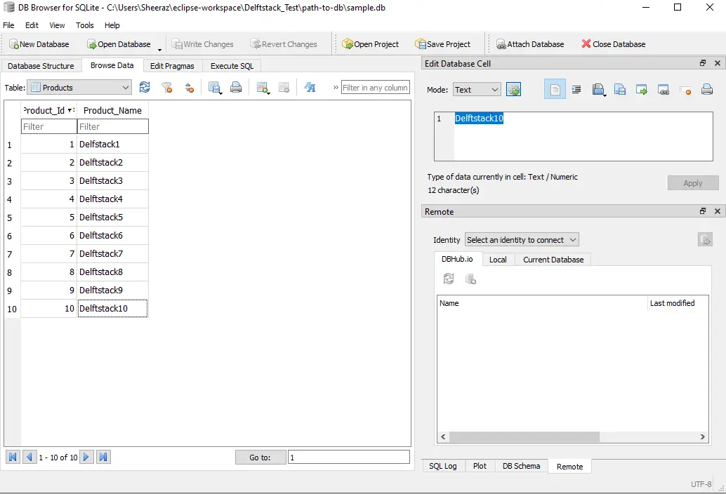
Task: Click the Close Database button
Action: coord(613,44)
